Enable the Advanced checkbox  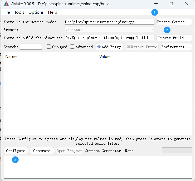pyautogui.click(x=72, y=47)
